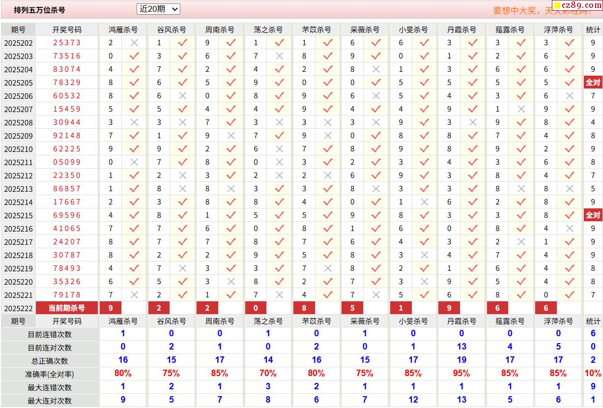Click the cross mark for 采薇杀号 in row 2025221
The width and height of the screenshot is (603, 408).
point(376,295)
